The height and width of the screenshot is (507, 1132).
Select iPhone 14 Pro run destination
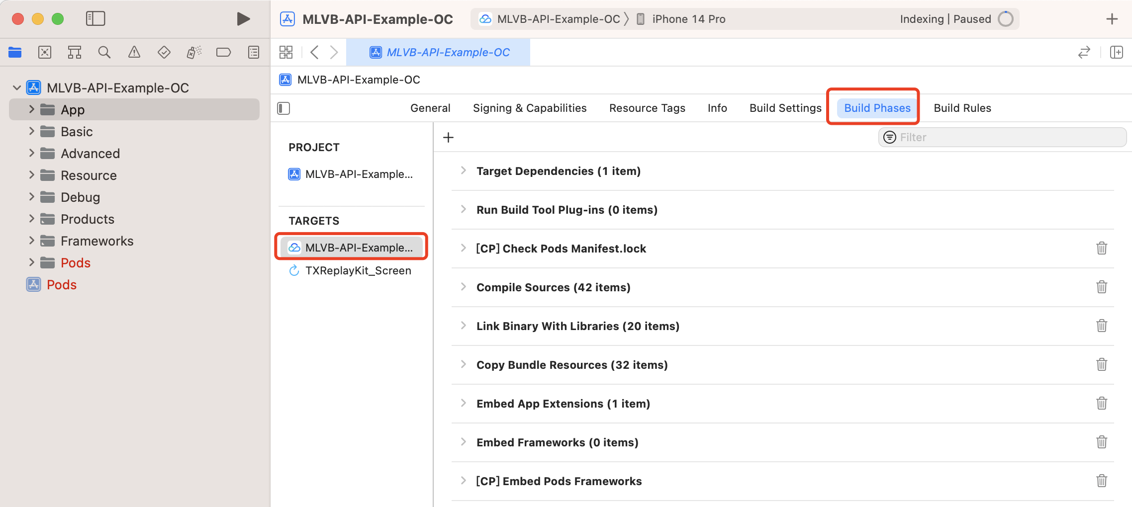coord(688,19)
